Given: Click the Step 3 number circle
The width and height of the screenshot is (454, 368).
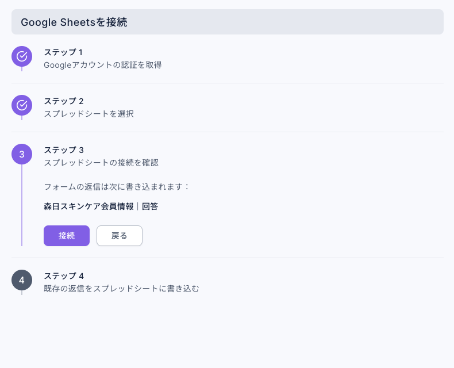Looking at the screenshot, I should point(22,154).
